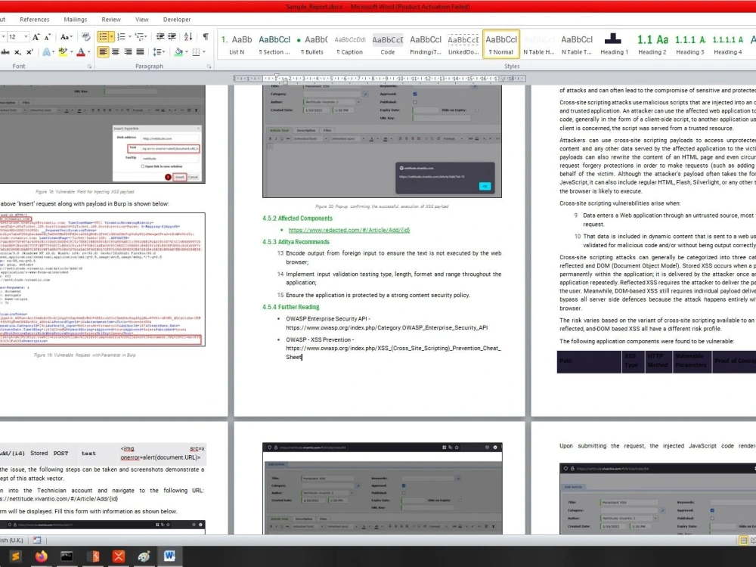
Task: Toggle Subscript formatting
Action: click(x=18, y=52)
